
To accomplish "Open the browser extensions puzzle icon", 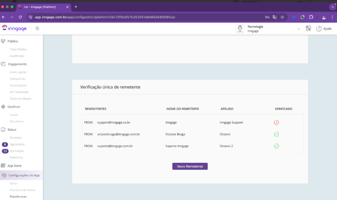I will 311,17.
